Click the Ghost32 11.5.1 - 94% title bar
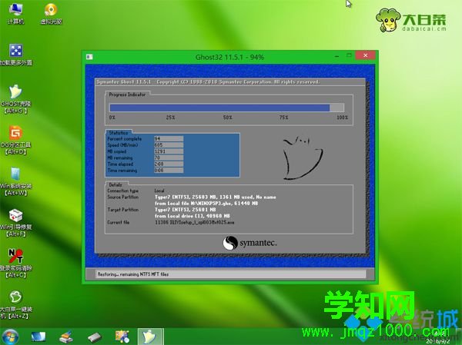 229,57
